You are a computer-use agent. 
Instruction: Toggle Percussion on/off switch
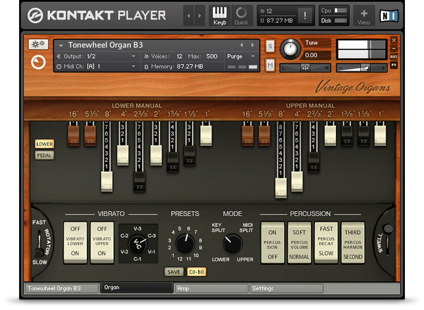[x=272, y=242]
